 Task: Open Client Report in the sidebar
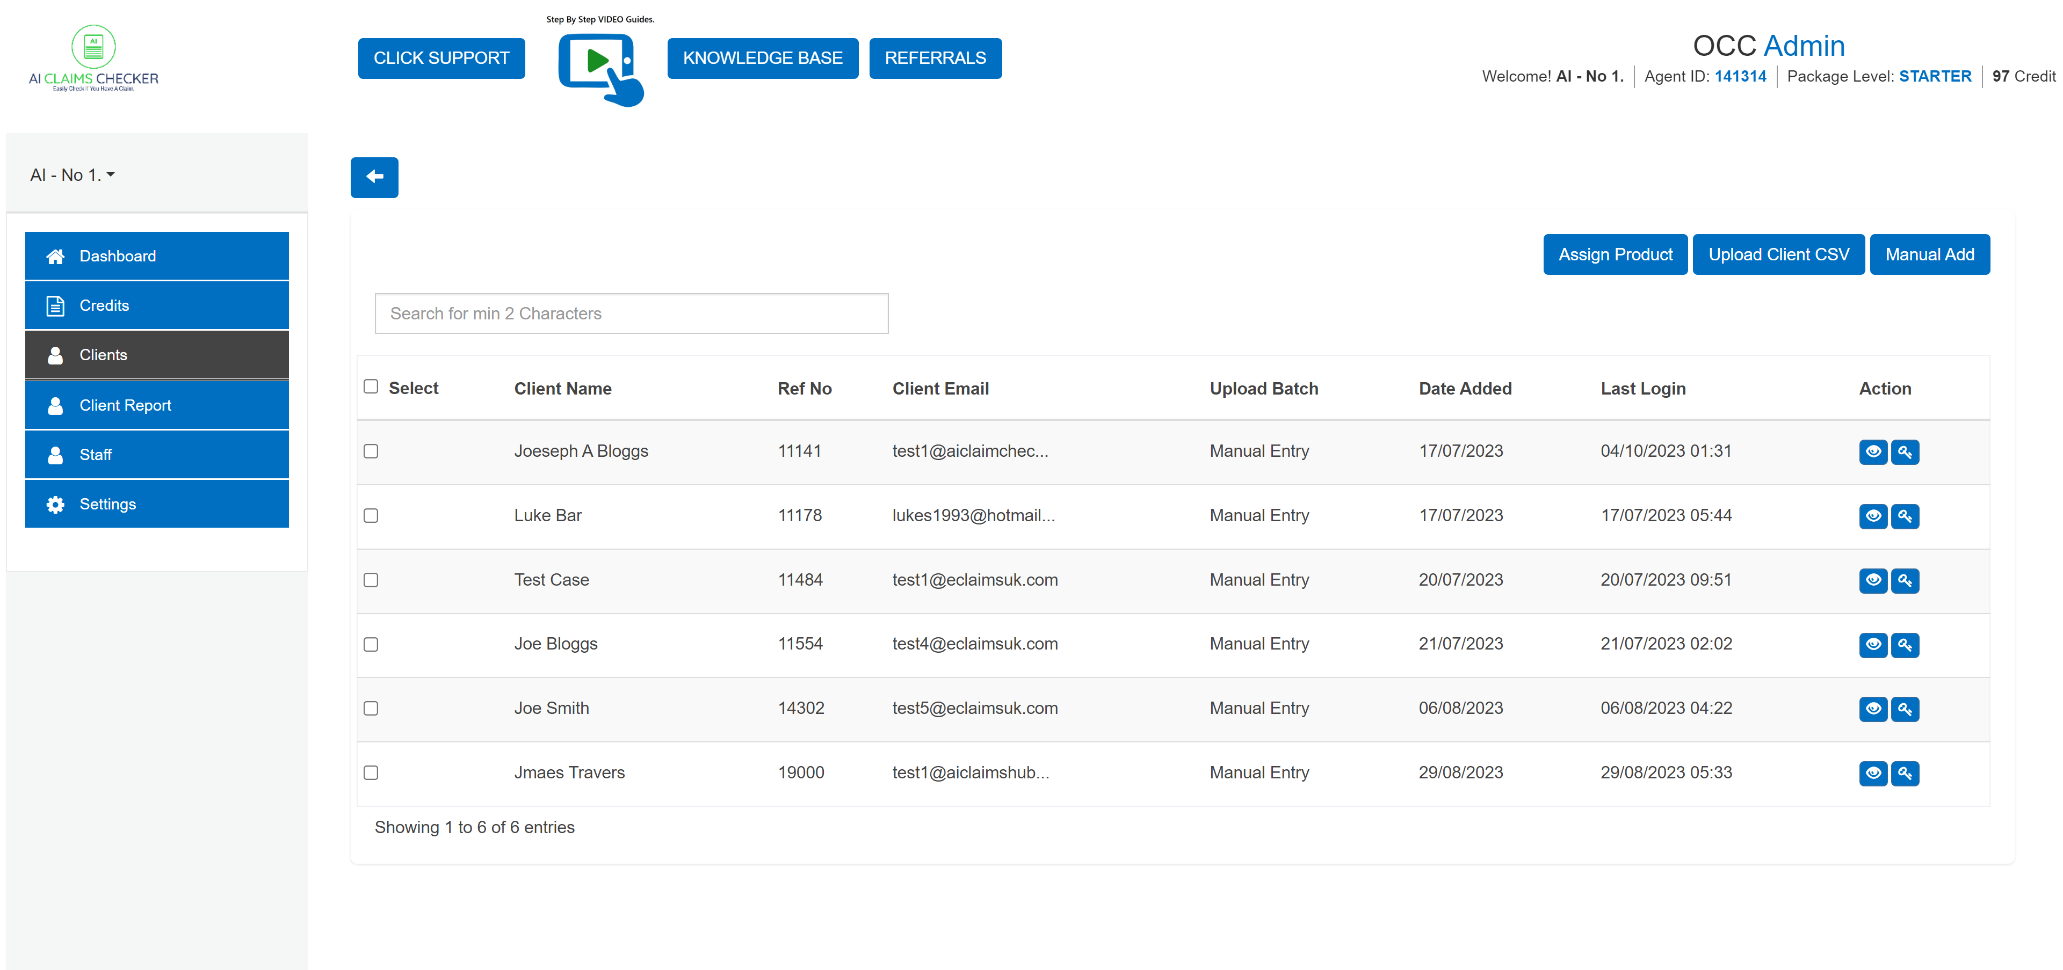pyautogui.click(x=157, y=406)
